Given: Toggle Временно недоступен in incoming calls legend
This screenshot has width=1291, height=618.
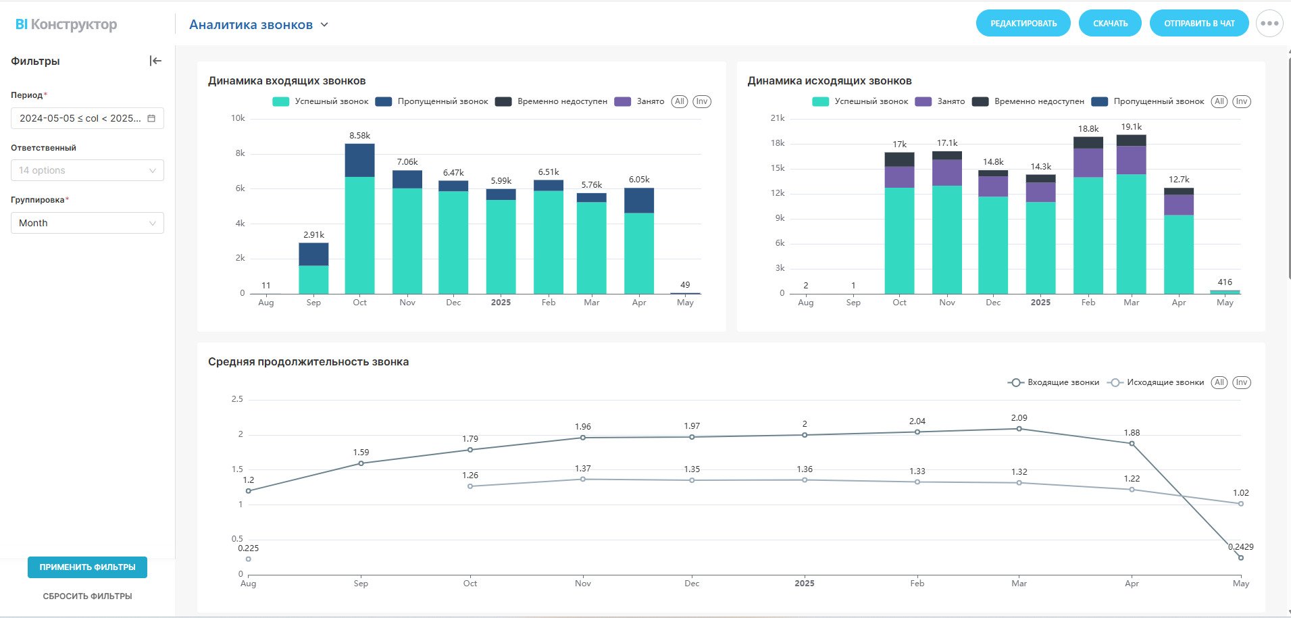Looking at the screenshot, I should (x=551, y=101).
